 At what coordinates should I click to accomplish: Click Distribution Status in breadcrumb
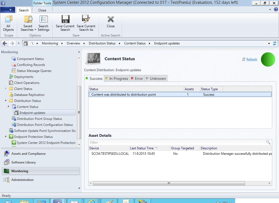click(102, 43)
